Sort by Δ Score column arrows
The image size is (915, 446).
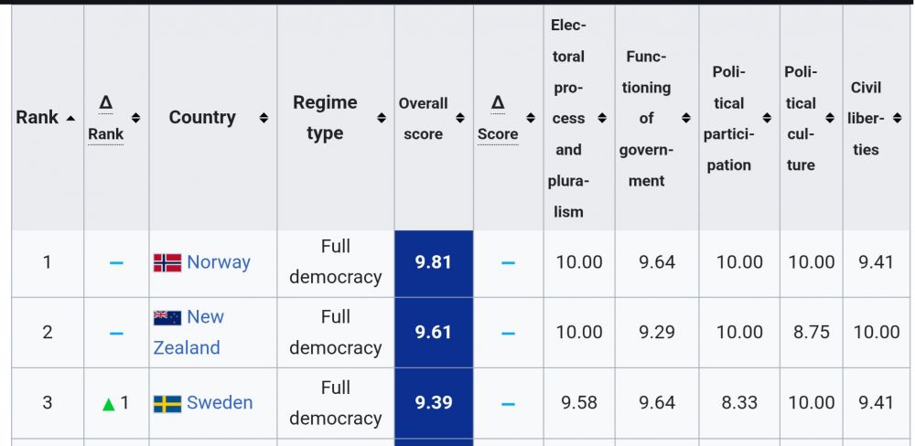coord(530,118)
